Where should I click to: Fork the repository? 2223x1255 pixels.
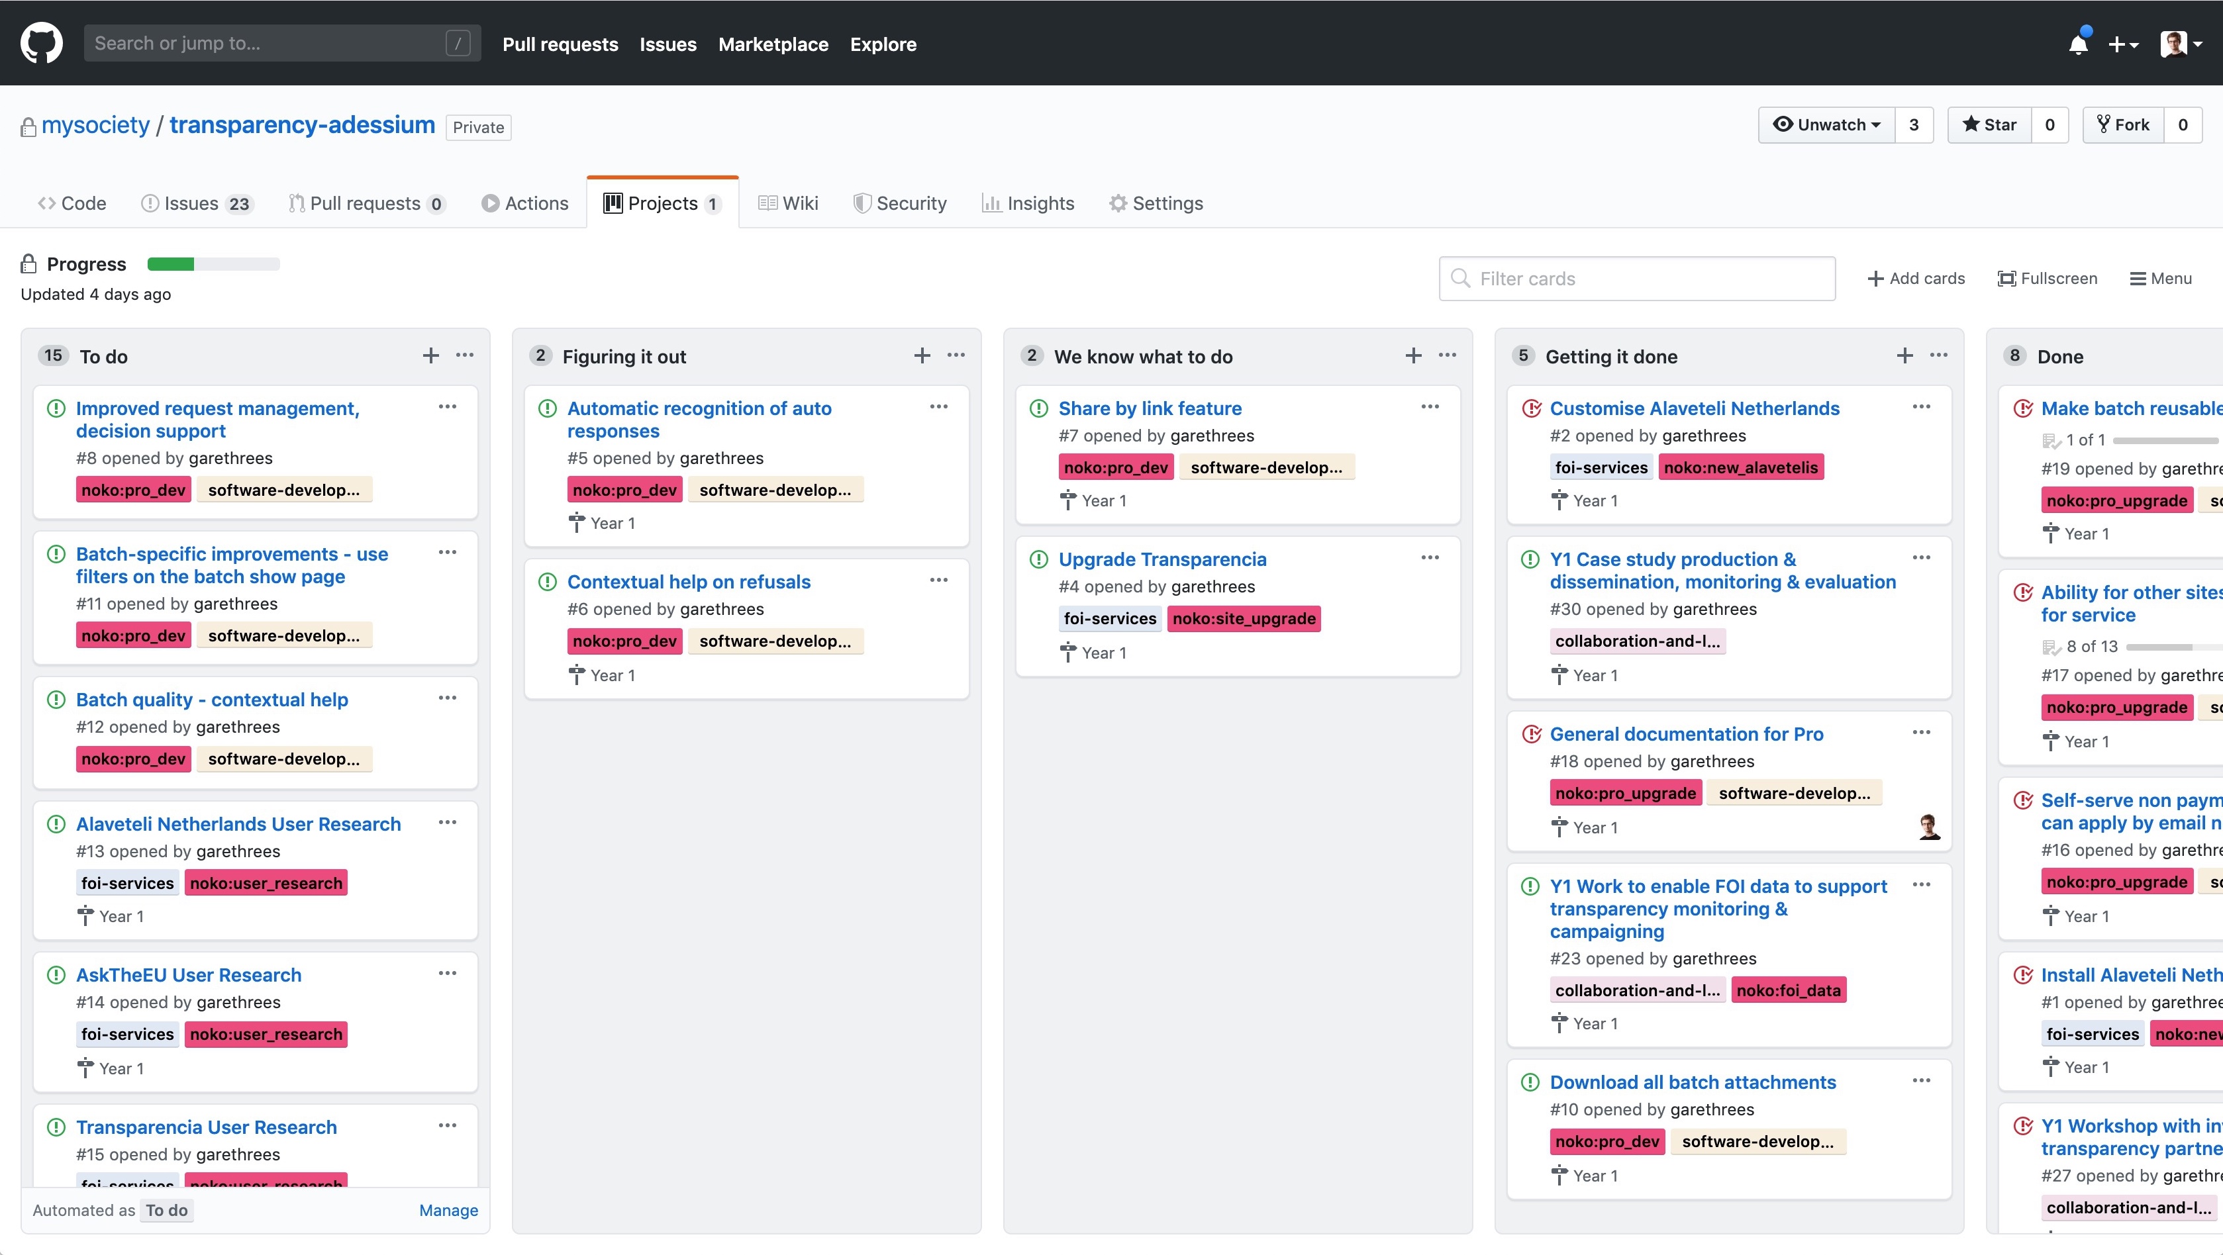pos(2123,125)
